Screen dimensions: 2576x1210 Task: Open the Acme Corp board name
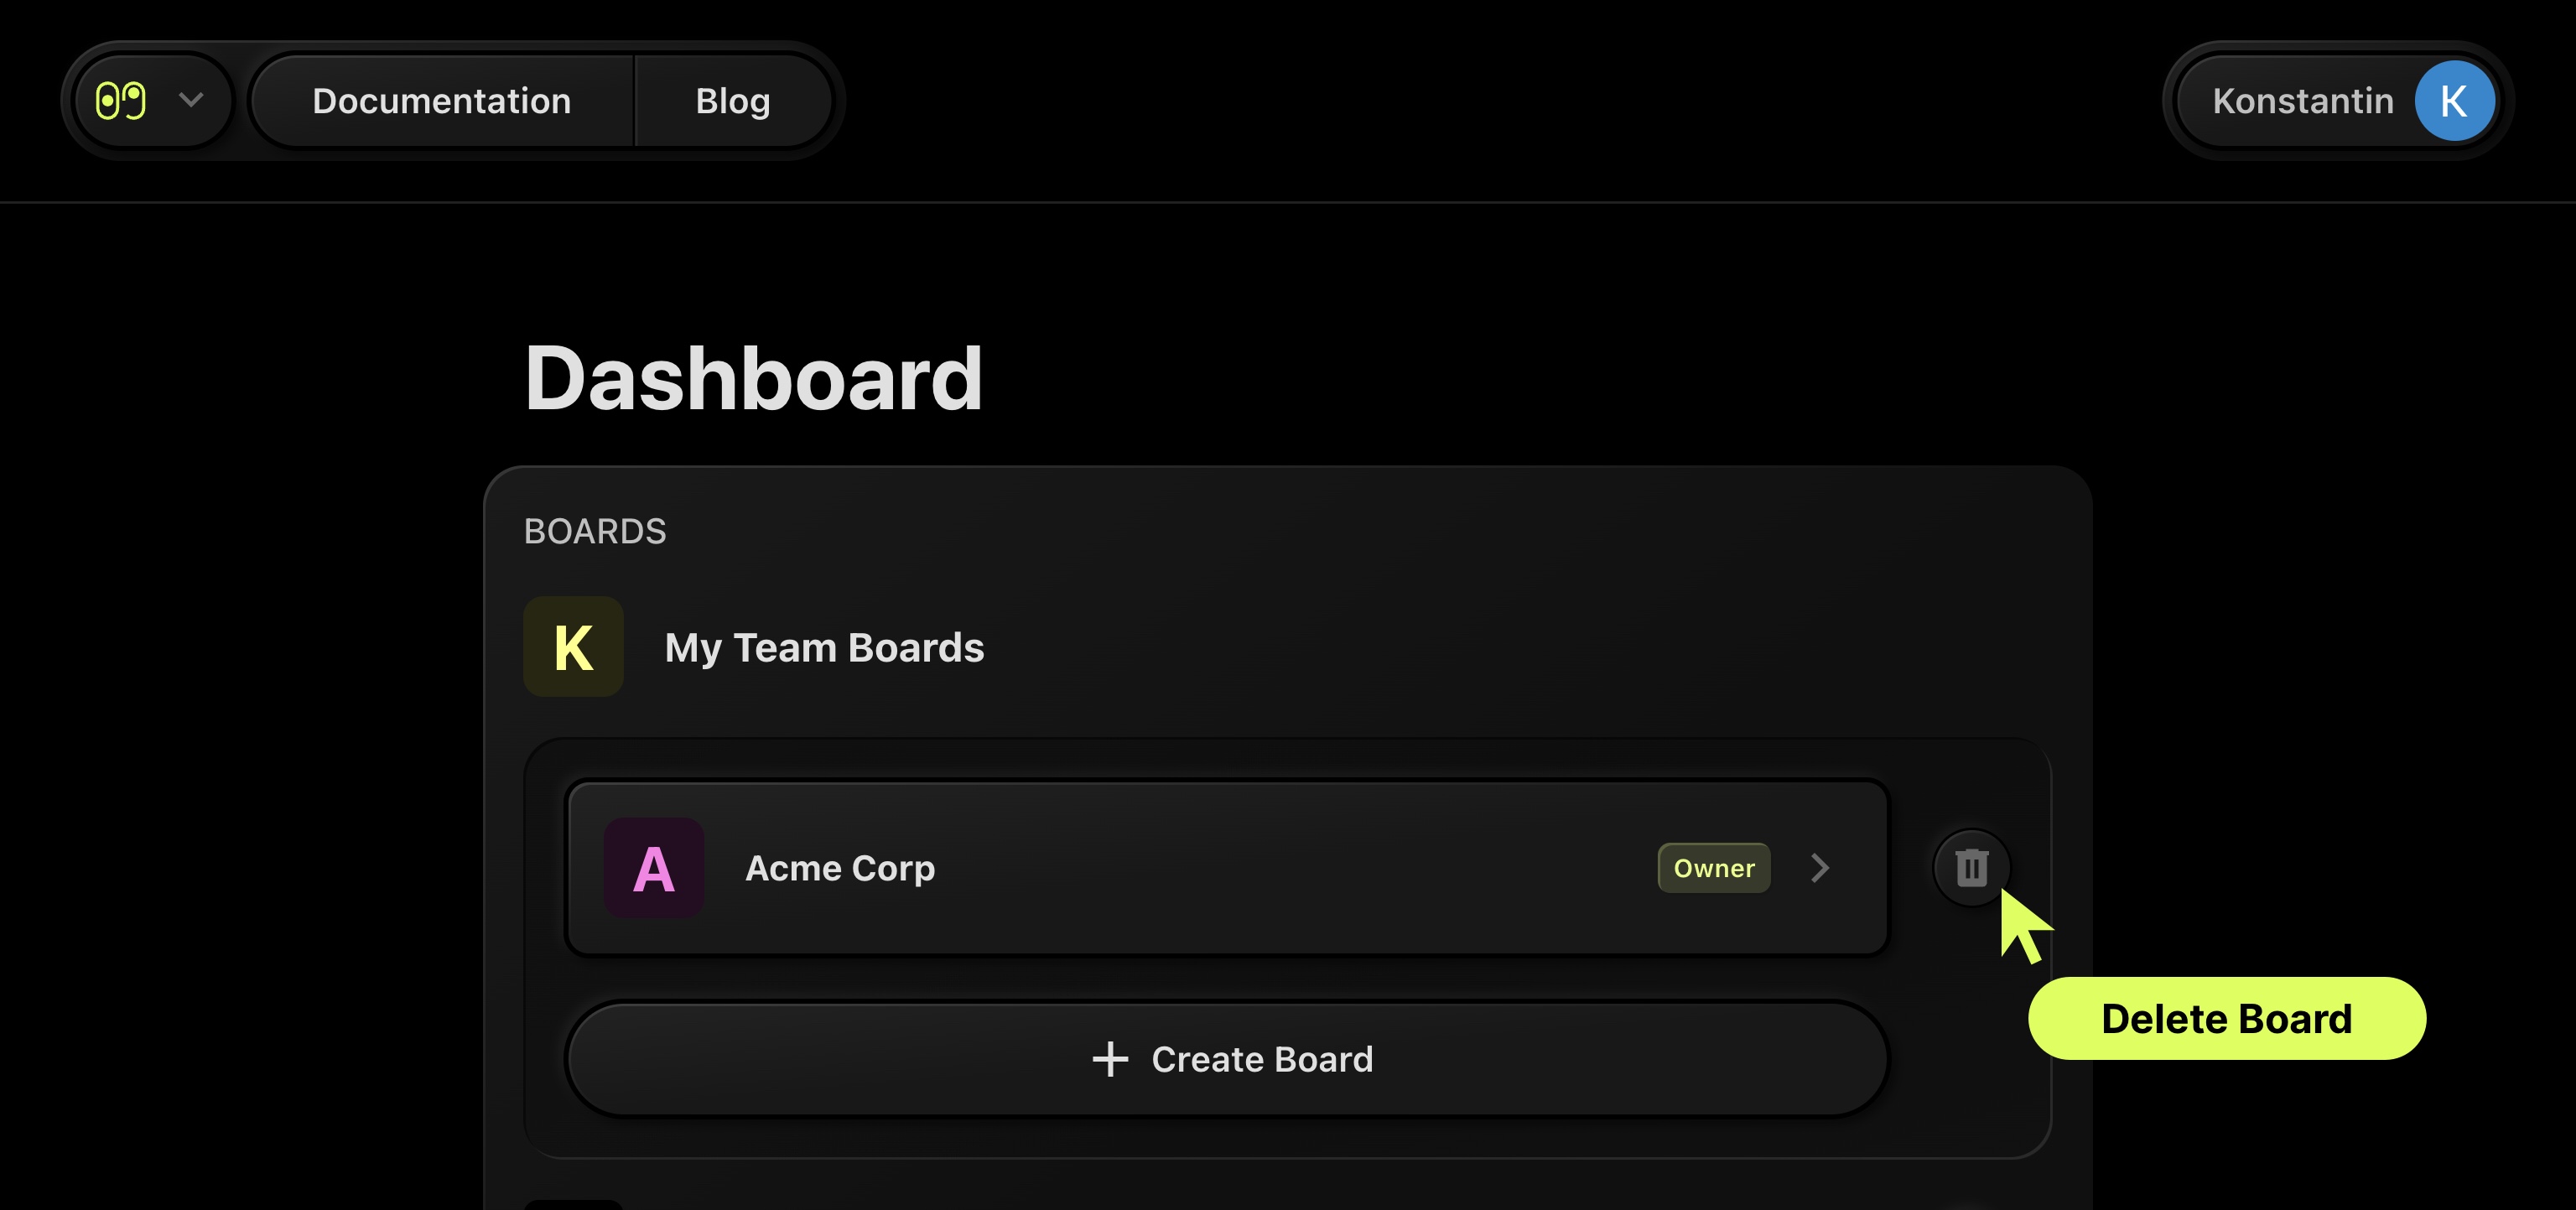[840, 868]
